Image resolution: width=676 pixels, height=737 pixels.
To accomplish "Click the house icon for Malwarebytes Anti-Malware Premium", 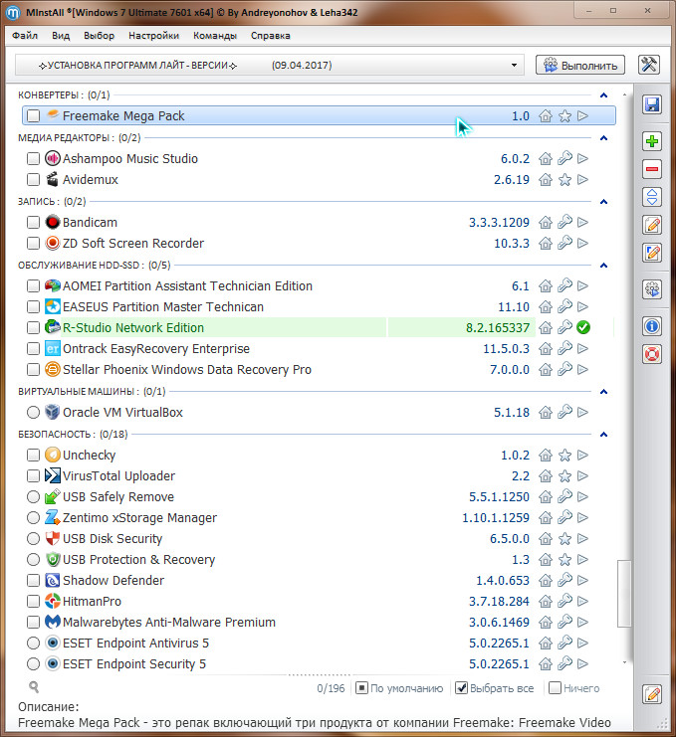I will click(x=546, y=623).
